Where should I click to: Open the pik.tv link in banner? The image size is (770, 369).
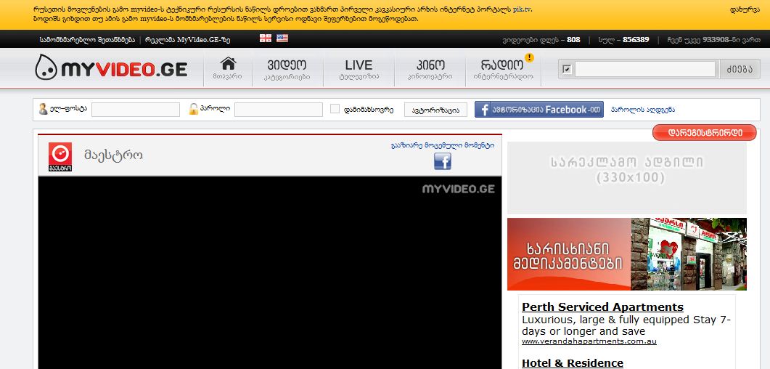[x=522, y=9]
